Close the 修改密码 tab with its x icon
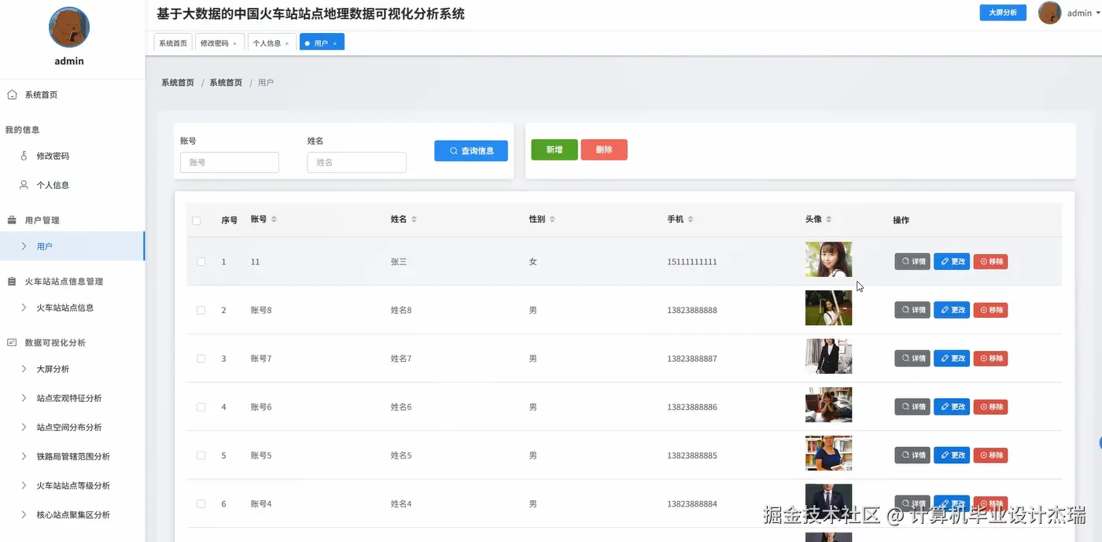Image resolution: width=1102 pixels, height=542 pixels. click(235, 44)
